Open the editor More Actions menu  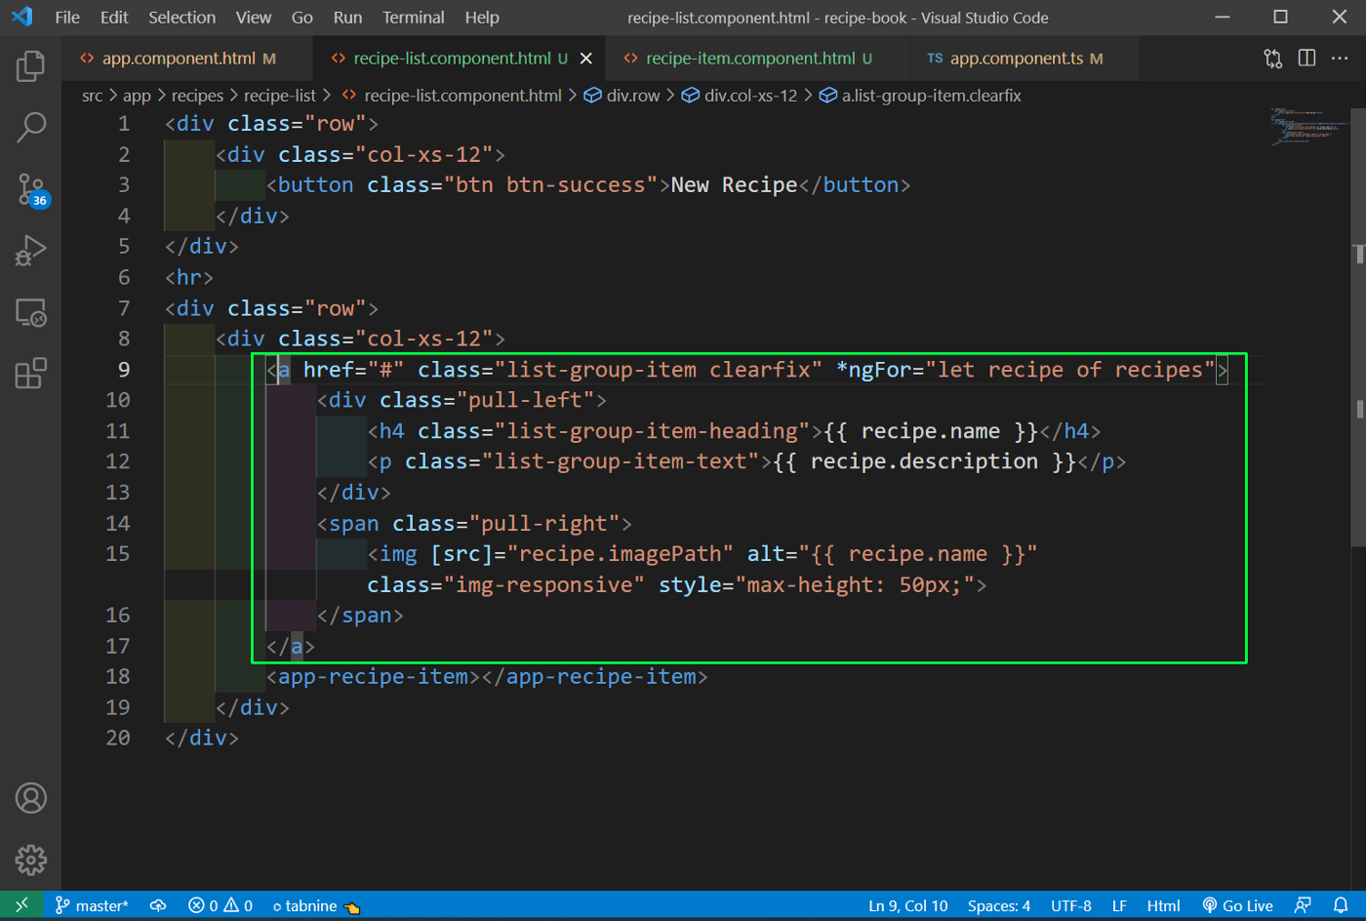point(1340,59)
